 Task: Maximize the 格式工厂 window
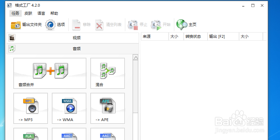(253, 6)
